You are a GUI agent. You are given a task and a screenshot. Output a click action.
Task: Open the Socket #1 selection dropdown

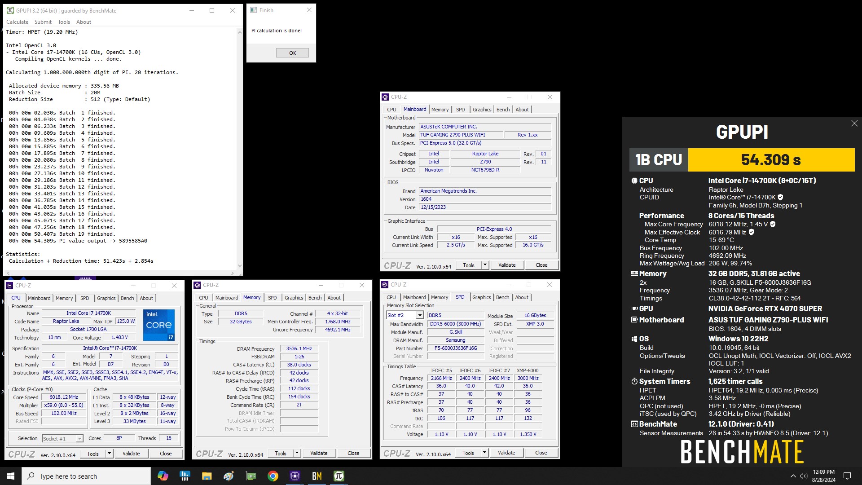point(79,439)
